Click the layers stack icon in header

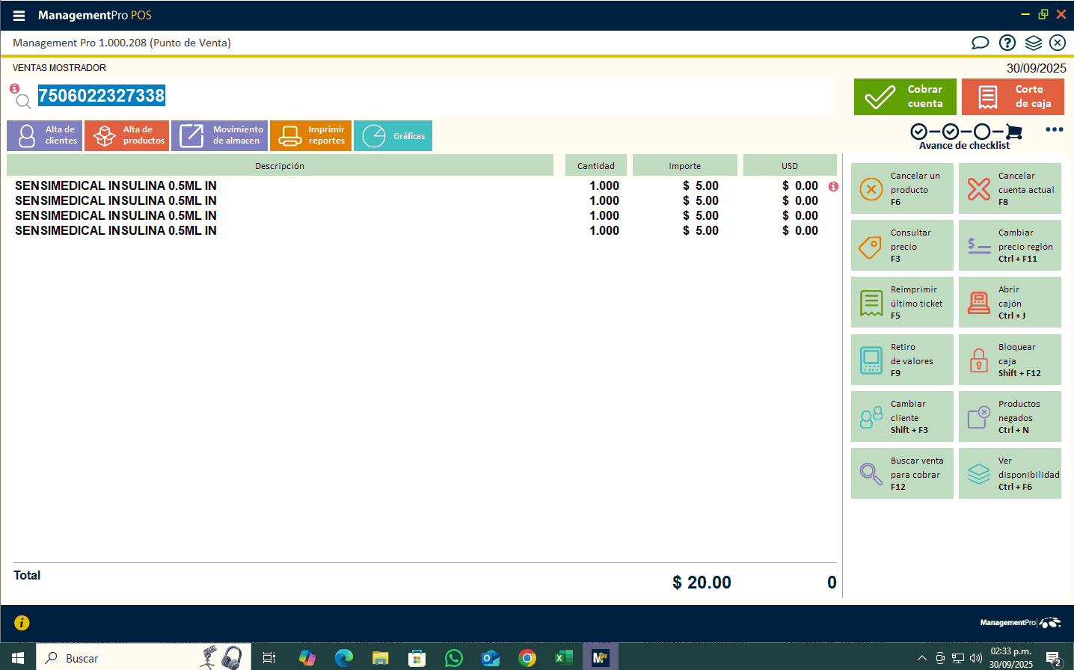coord(1033,43)
